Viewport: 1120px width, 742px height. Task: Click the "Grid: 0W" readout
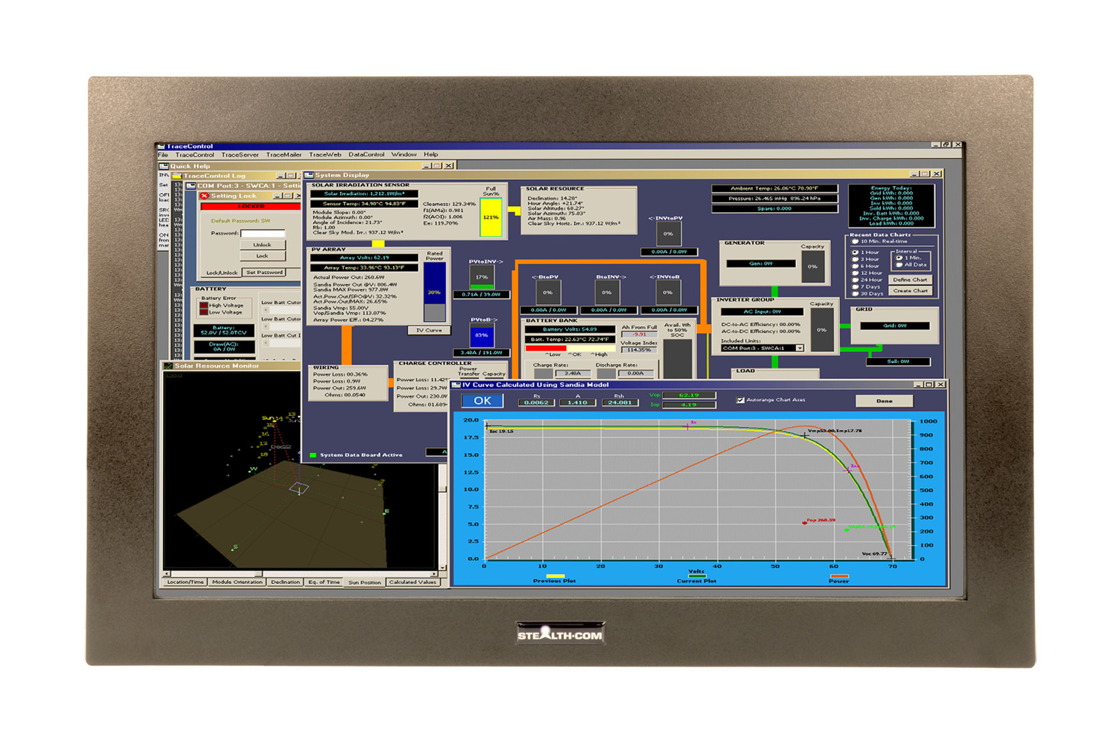tap(895, 325)
